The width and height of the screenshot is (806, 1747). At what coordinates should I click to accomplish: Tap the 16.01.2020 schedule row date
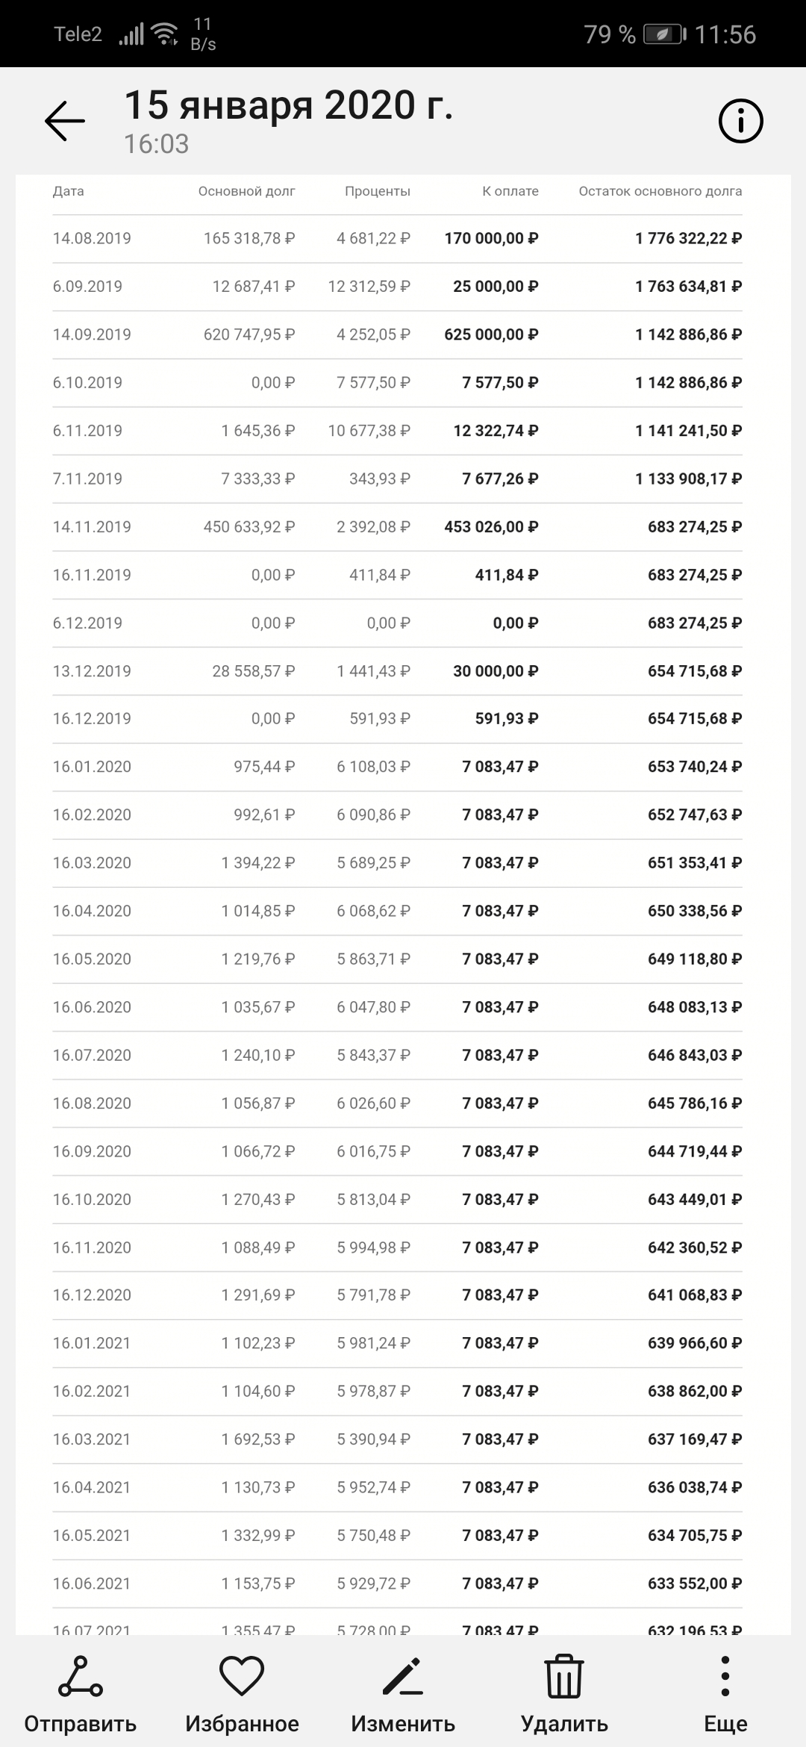click(92, 767)
